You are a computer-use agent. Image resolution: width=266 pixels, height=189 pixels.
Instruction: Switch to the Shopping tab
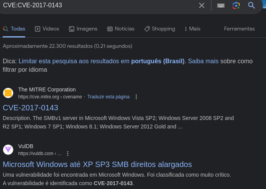[160, 29]
